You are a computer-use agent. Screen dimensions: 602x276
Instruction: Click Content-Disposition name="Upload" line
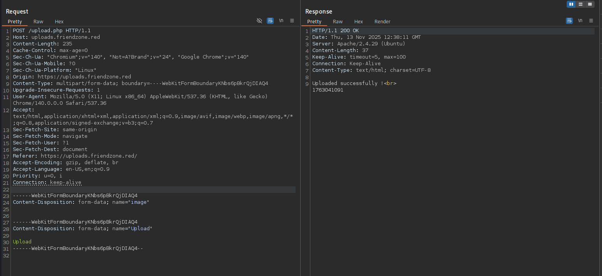pyautogui.click(x=83, y=229)
